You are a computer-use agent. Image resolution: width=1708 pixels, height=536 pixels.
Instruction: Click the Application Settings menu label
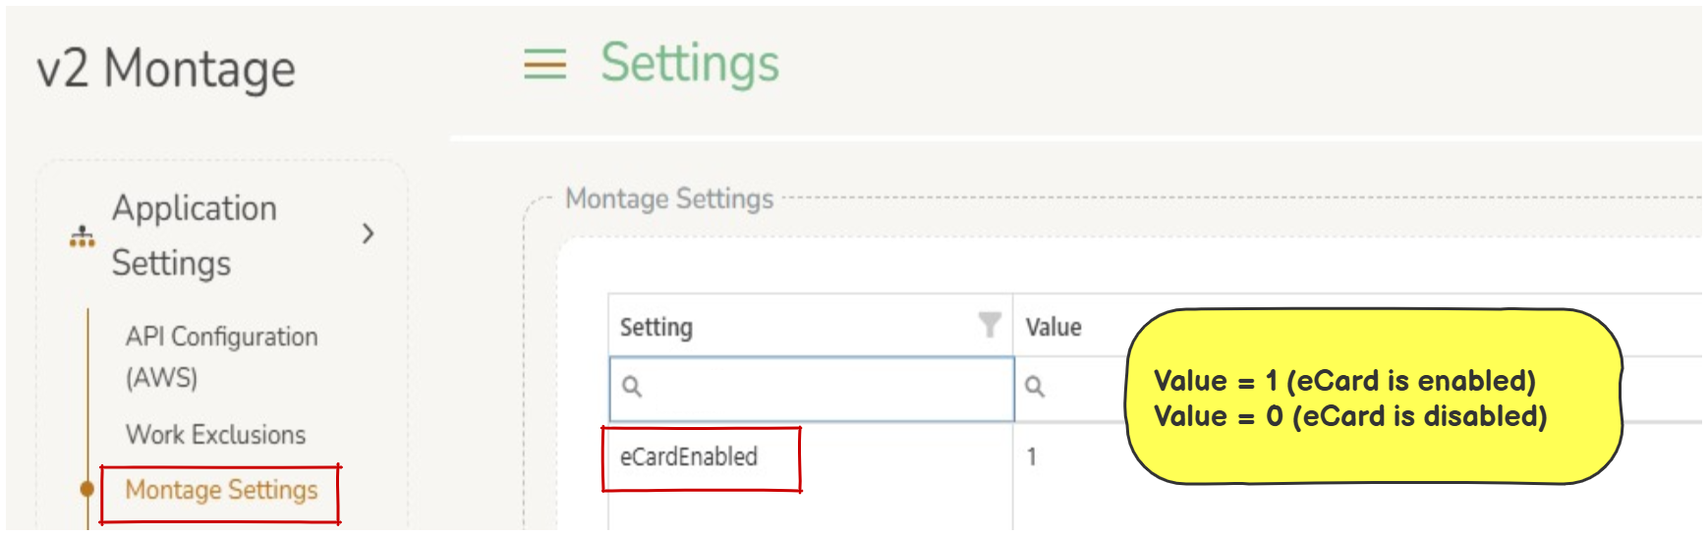coord(194,236)
